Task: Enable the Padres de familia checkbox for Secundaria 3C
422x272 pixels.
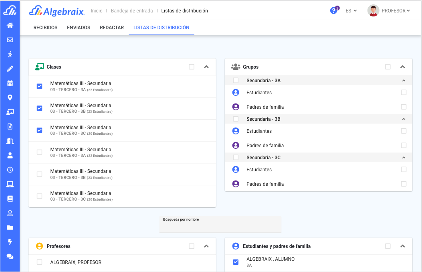Action: coord(404,184)
